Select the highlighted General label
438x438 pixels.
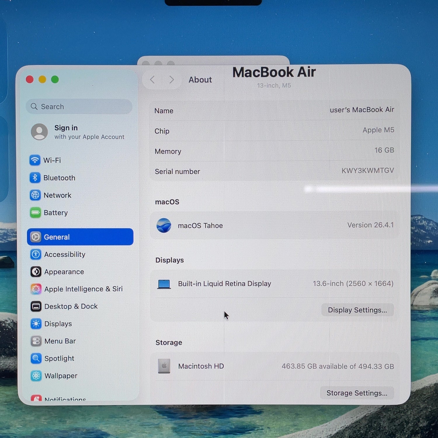coord(57,237)
